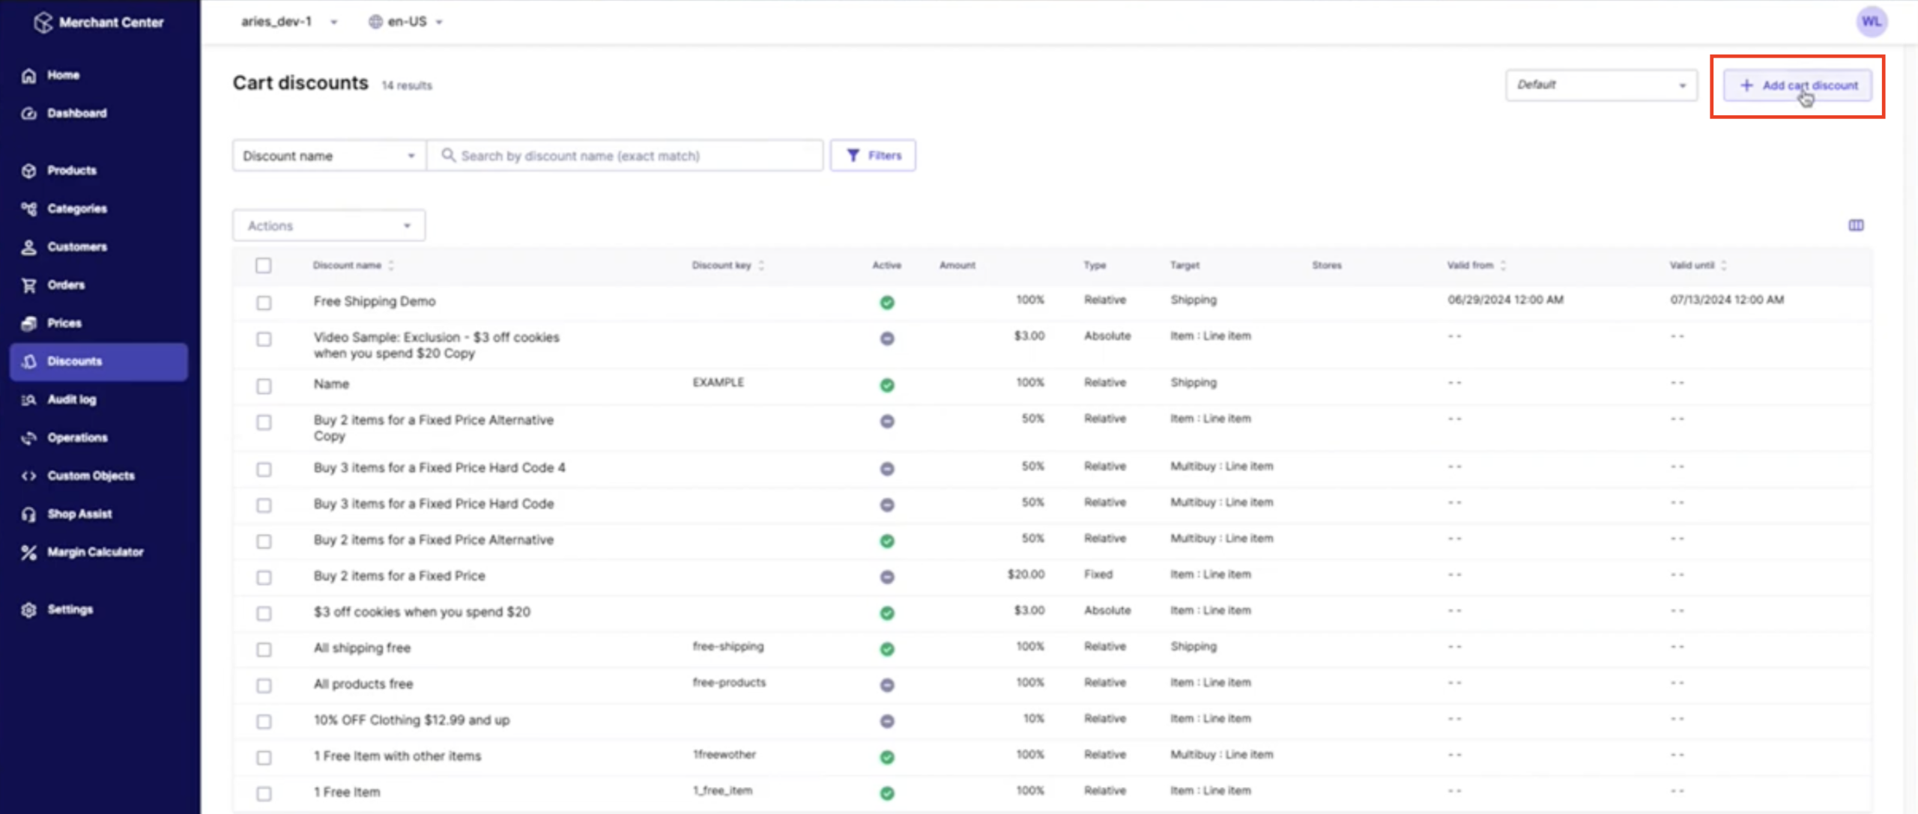
Task: Open the Actions dropdown
Action: [329, 225]
